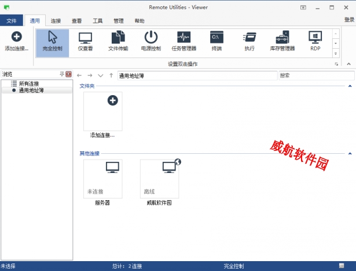Open the 文件 file menu button
The width and height of the screenshot is (356, 271).
click(x=12, y=20)
